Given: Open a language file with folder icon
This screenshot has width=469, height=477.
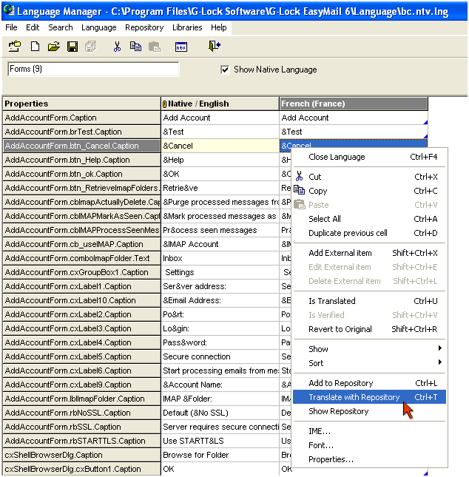Looking at the screenshot, I should (53, 47).
